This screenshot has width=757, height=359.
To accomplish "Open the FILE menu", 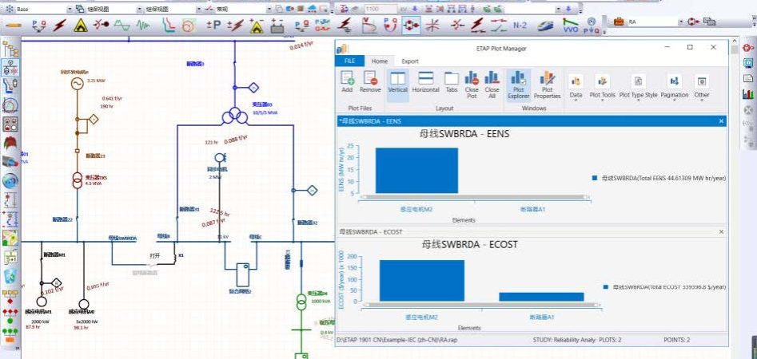I will pos(349,61).
